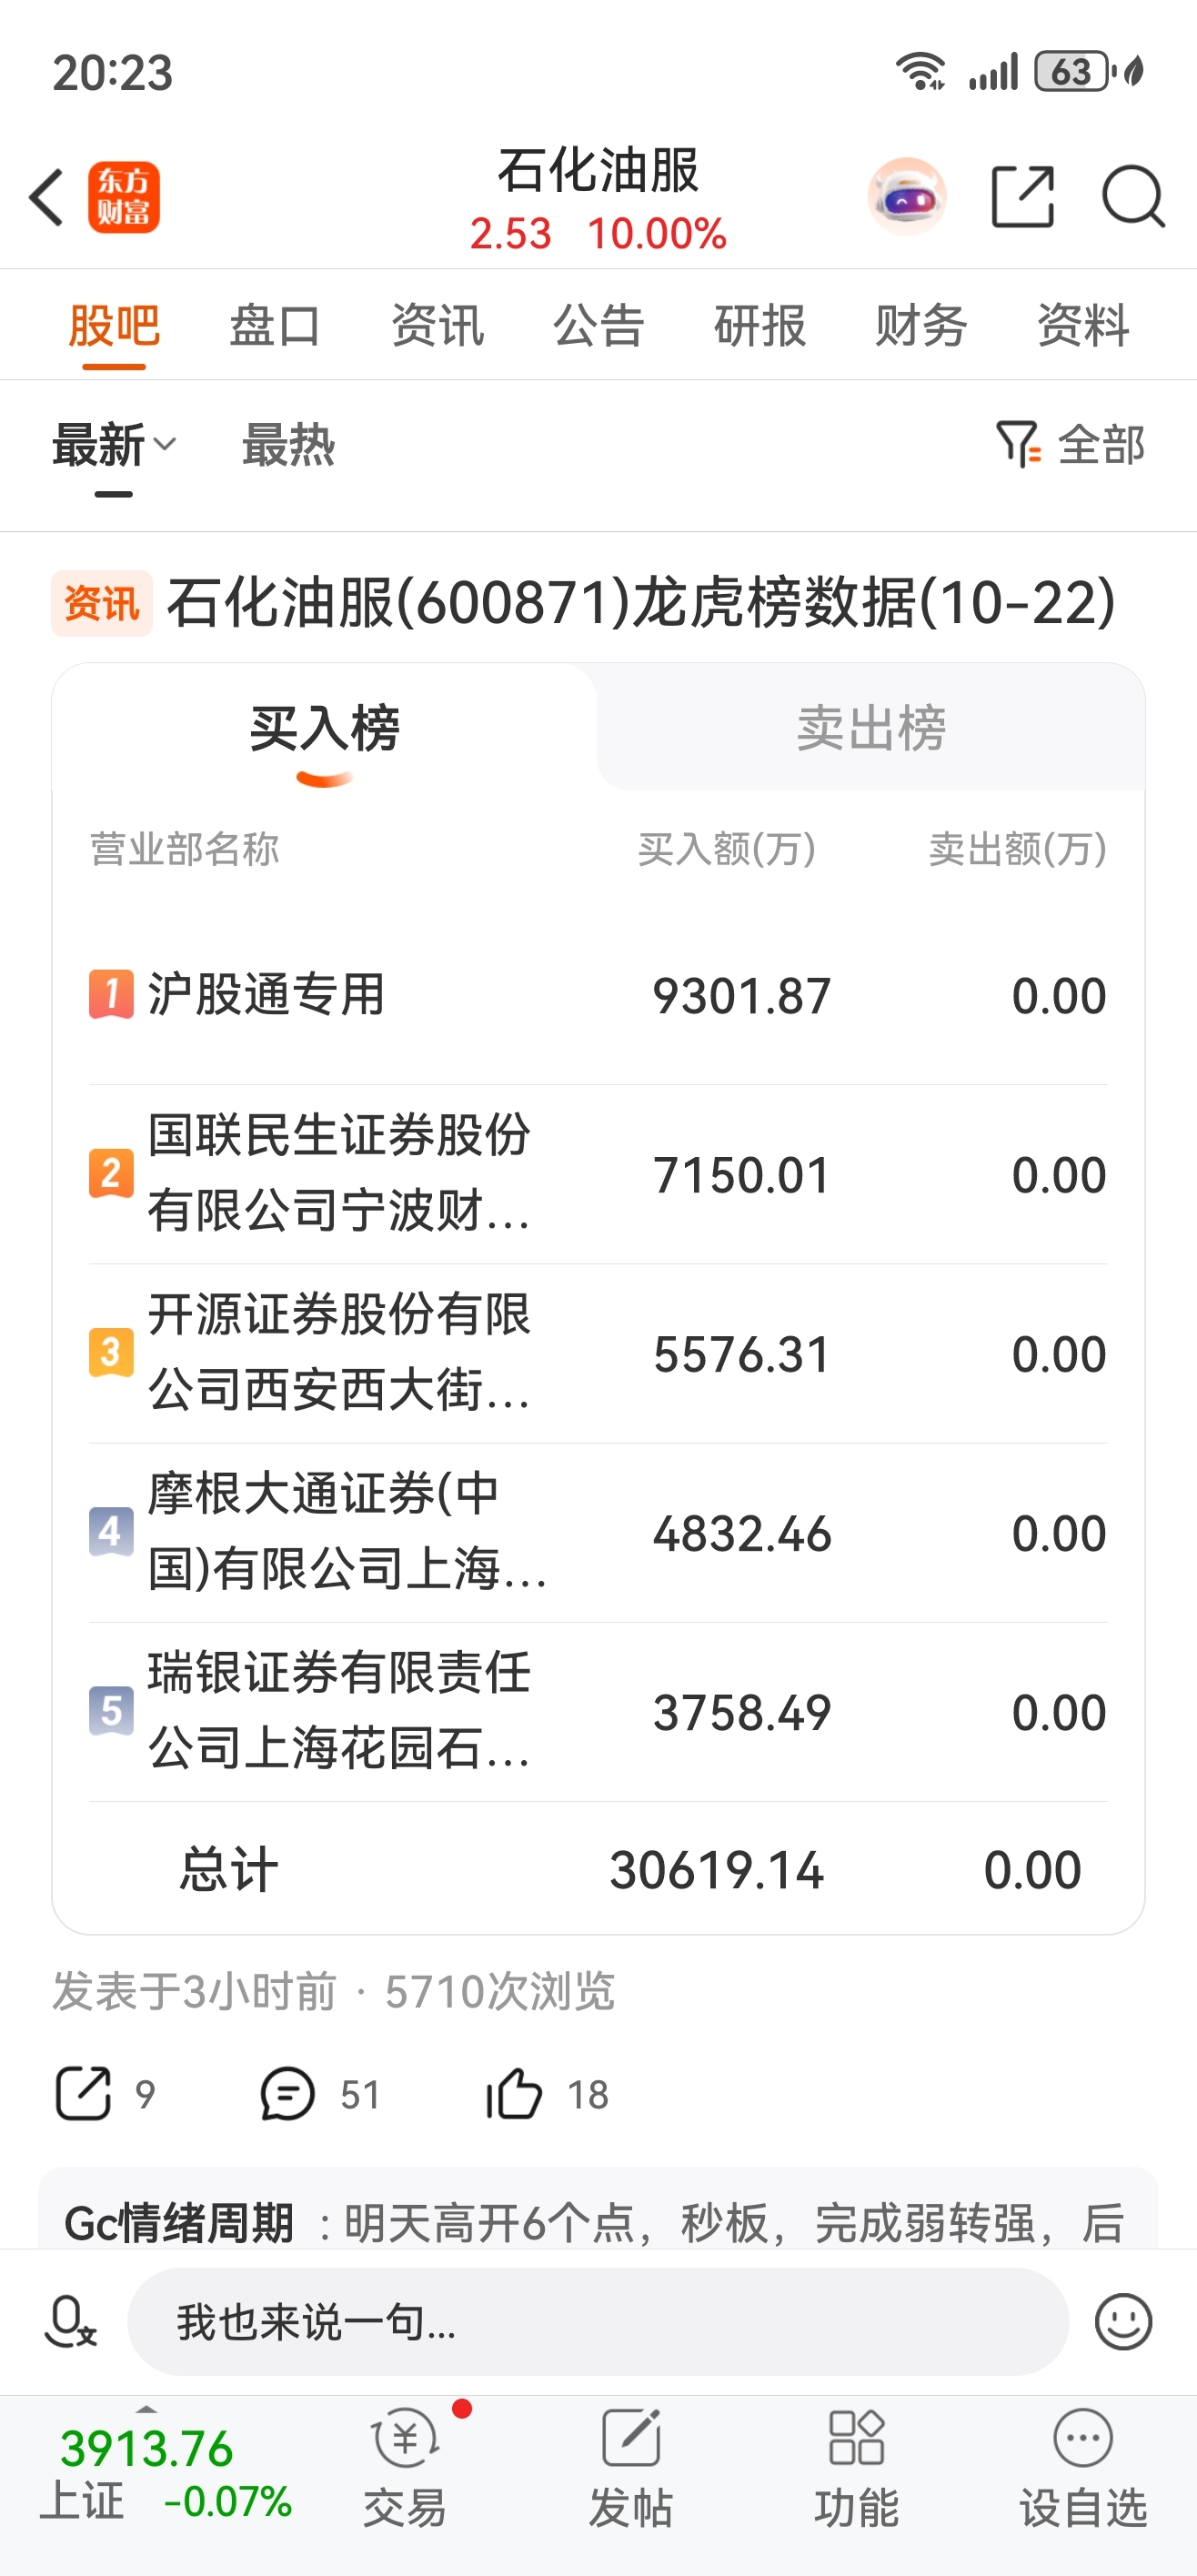Click the 我也来说一句 comment field
Screen dimensions: 1197x2576
[597, 2321]
